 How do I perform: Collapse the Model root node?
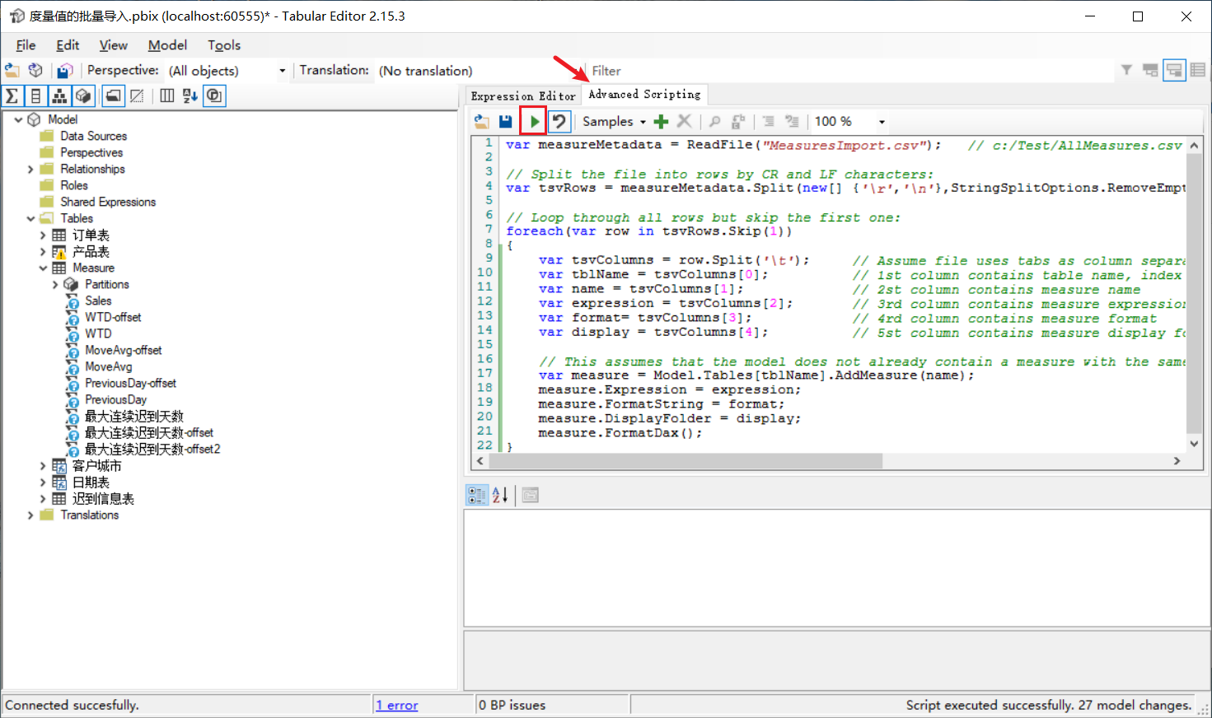coord(19,120)
